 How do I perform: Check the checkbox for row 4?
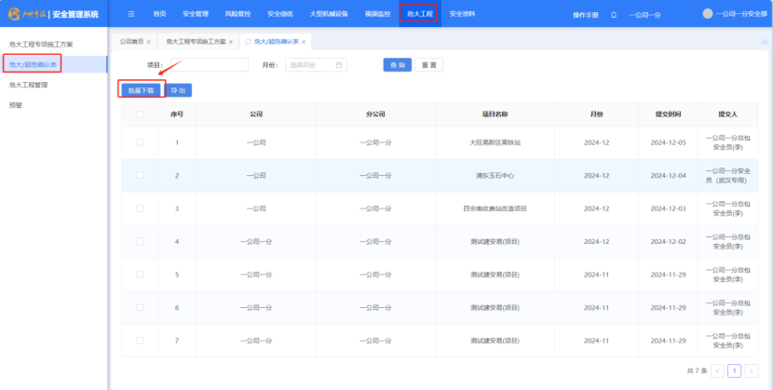pos(140,242)
